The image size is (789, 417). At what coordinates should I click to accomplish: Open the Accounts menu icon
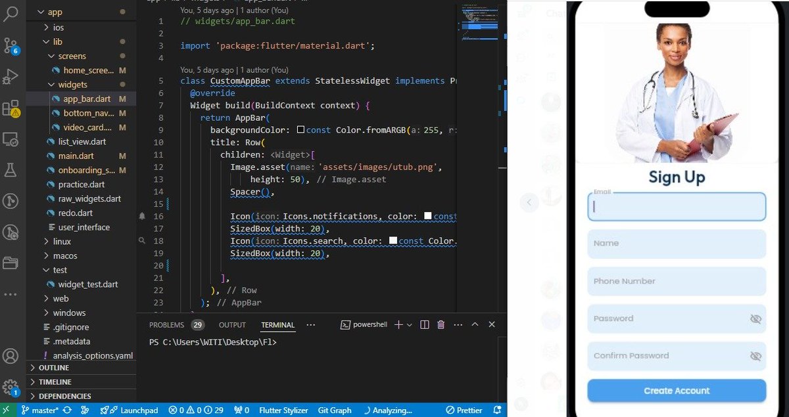click(11, 357)
